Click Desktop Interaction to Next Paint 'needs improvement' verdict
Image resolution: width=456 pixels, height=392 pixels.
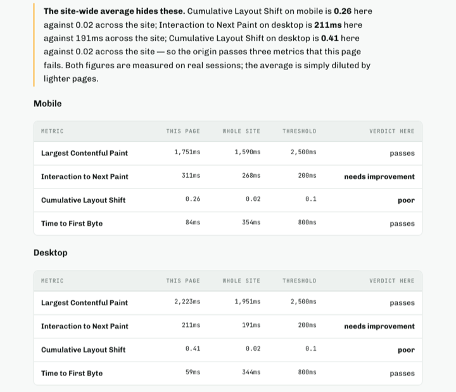click(379, 326)
